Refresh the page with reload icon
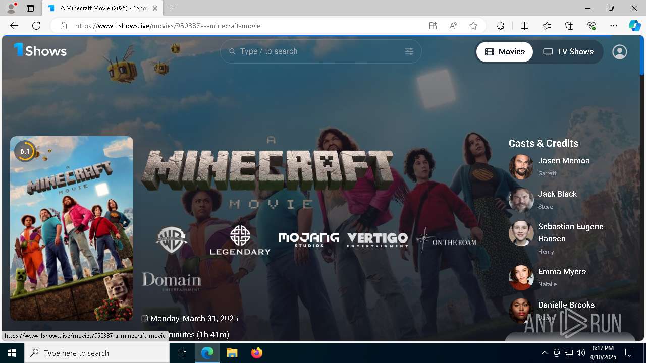 click(x=36, y=26)
